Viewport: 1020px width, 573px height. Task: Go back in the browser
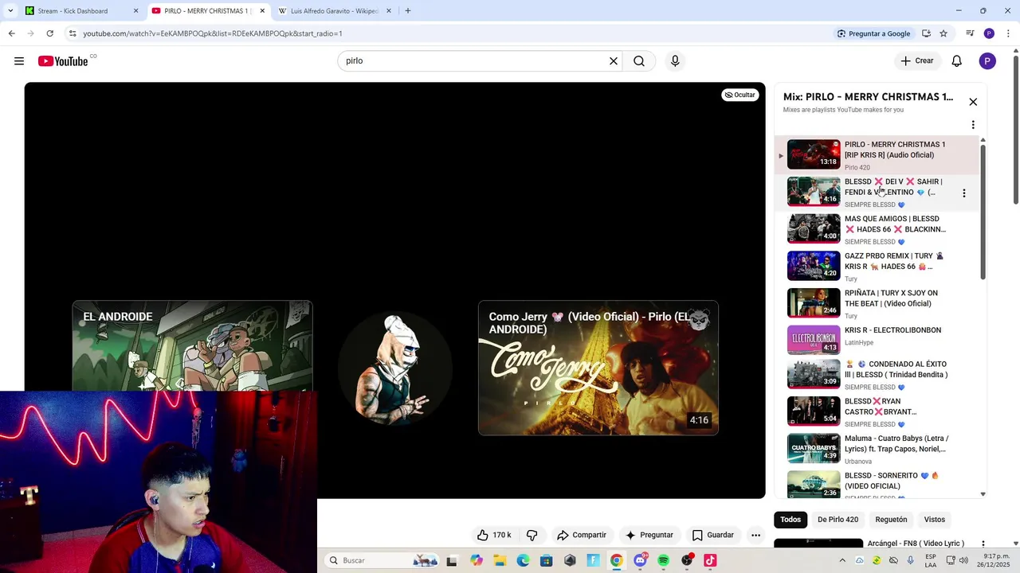click(11, 33)
